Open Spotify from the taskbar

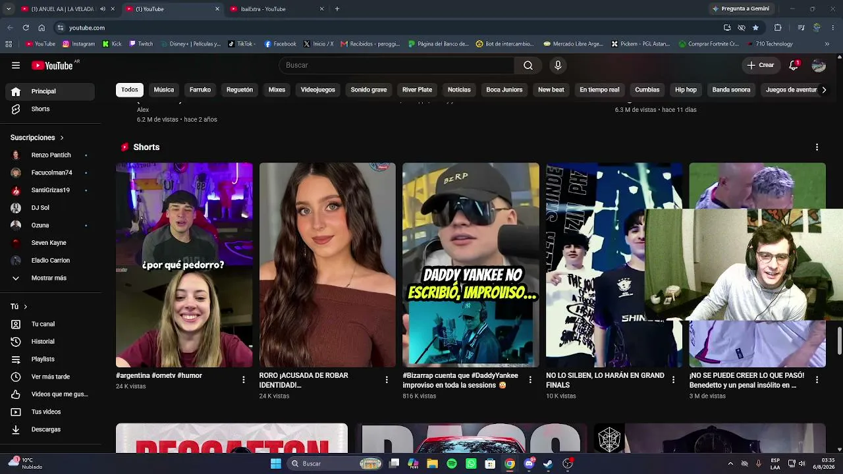pos(452,463)
